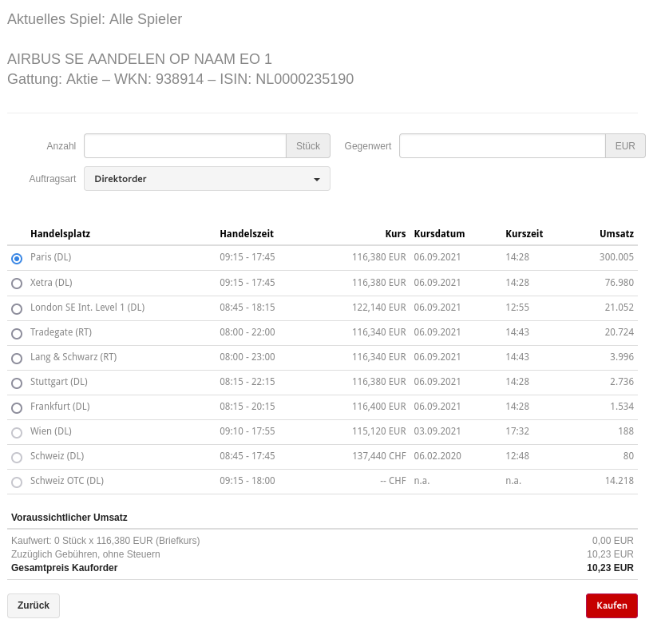Click the Wien price date 03.09.2021
665x643 pixels.
click(x=437, y=431)
